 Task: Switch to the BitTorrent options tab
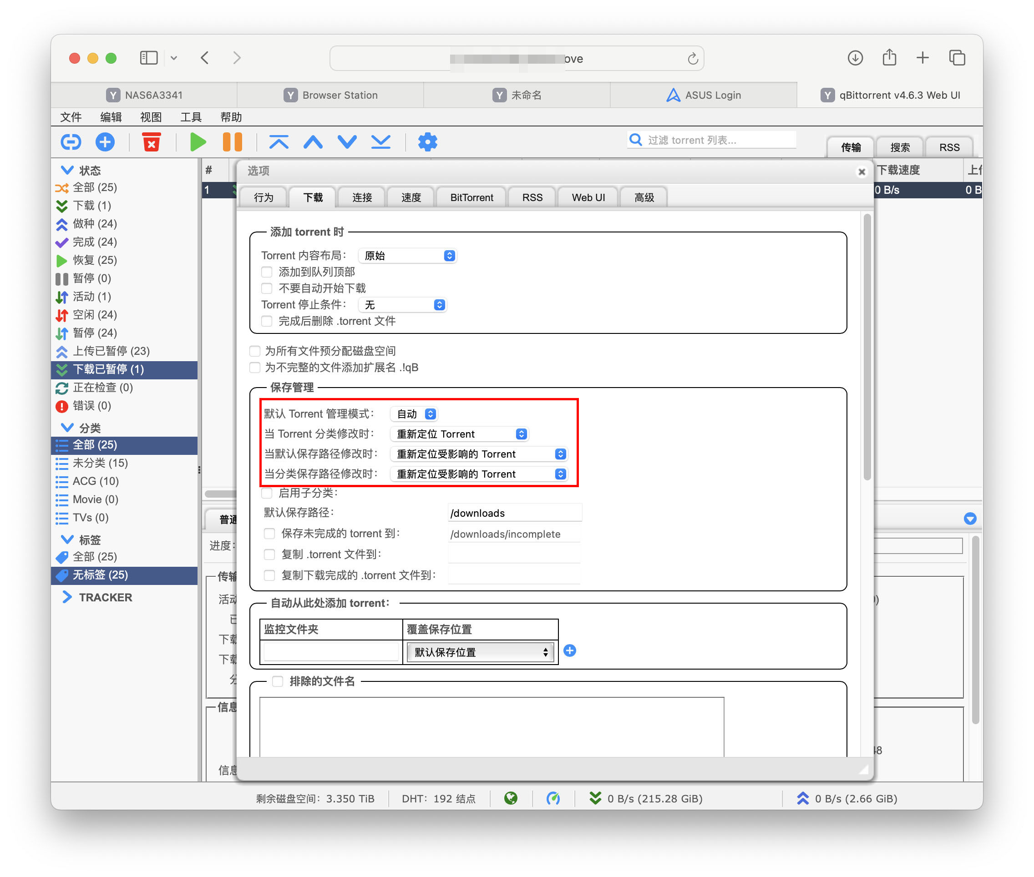(471, 197)
